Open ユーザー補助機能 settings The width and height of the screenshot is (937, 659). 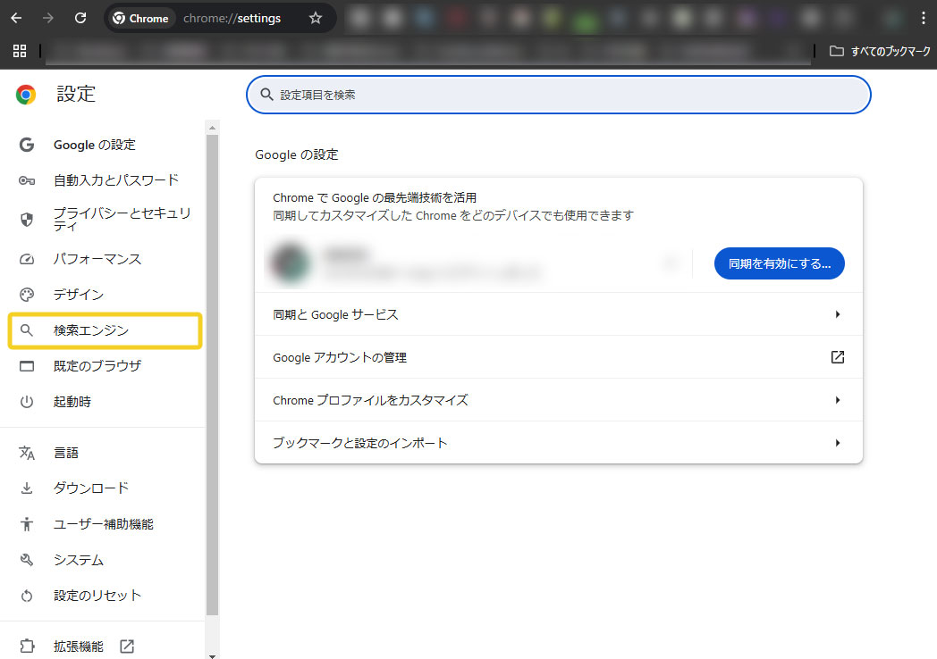(106, 524)
